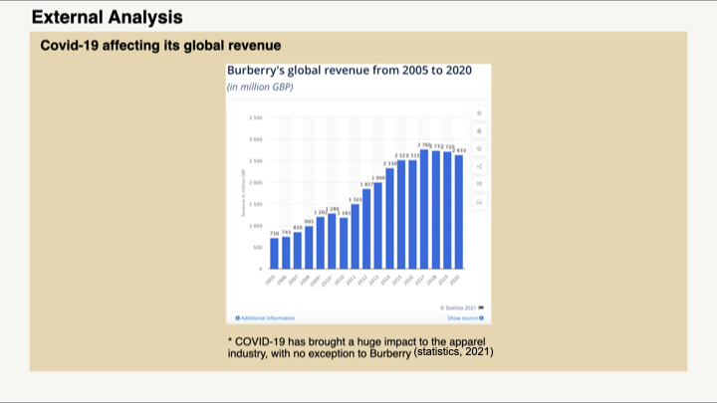The height and width of the screenshot is (403, 717).
Task: Click the "© Statista 2021" copyright text
Action: point(458,307)
